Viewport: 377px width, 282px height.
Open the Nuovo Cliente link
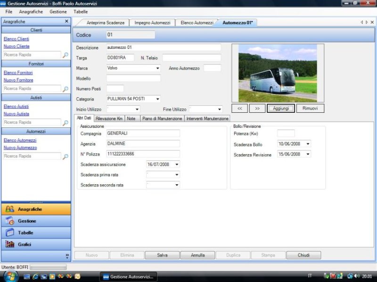[x=16, y=47]
